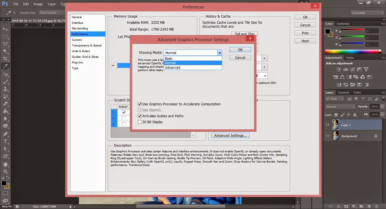Click OK in Advanced Graphics Processor Settings
Viewport: 386px width, 209px height.
pyautogui.click(x=240, y=50)
